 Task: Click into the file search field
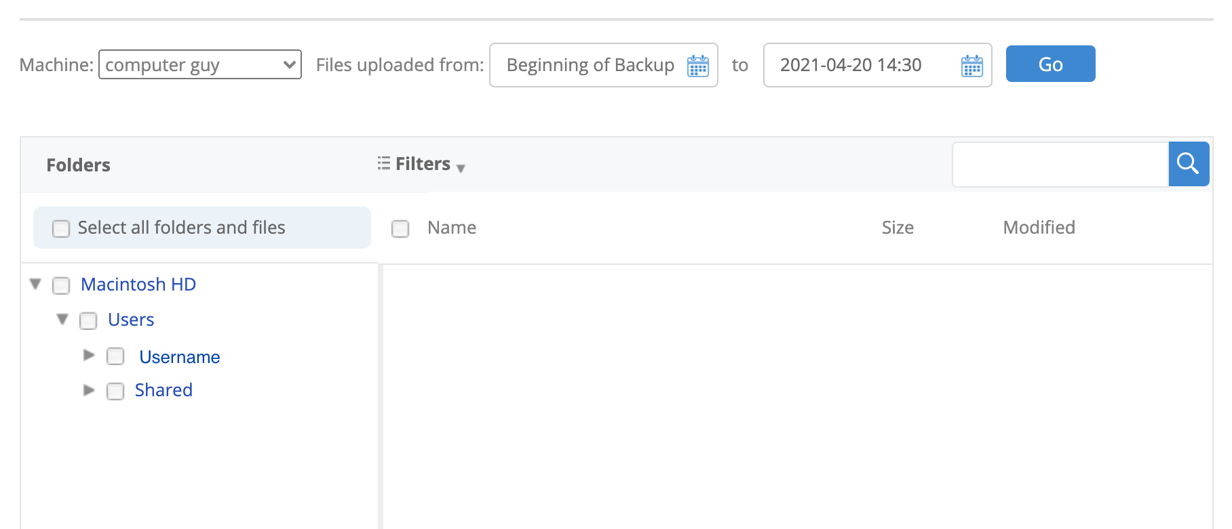1060,164
